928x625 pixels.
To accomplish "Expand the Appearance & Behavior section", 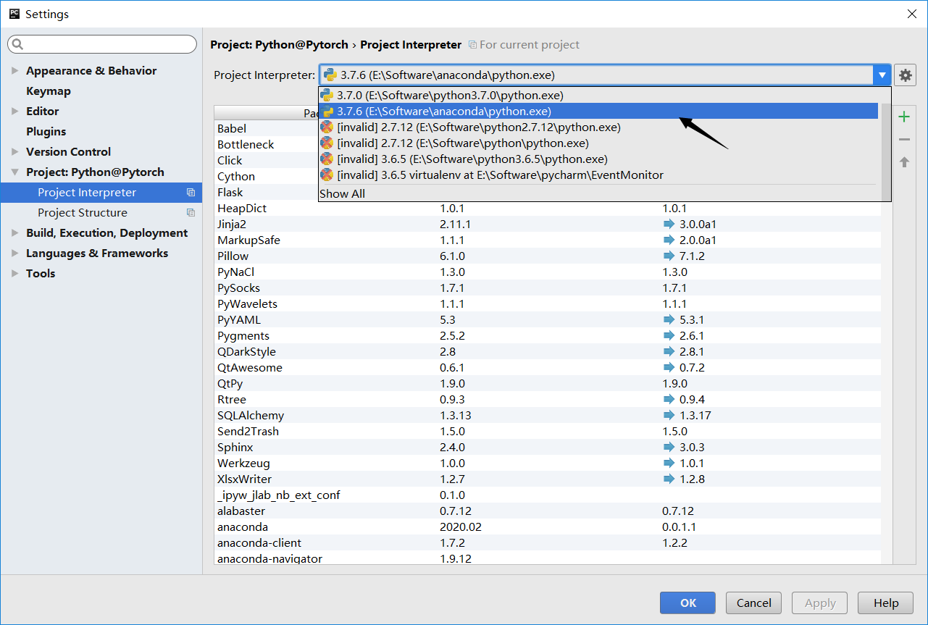I will [15, 71].
